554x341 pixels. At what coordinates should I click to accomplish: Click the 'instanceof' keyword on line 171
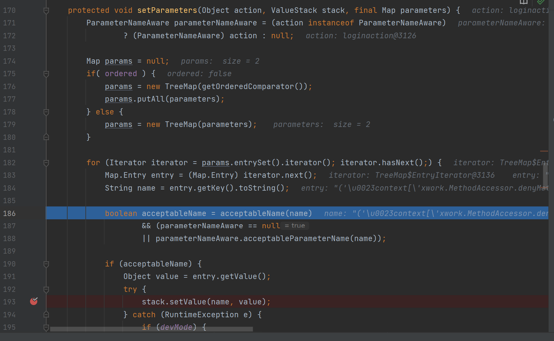click(331, 23)
